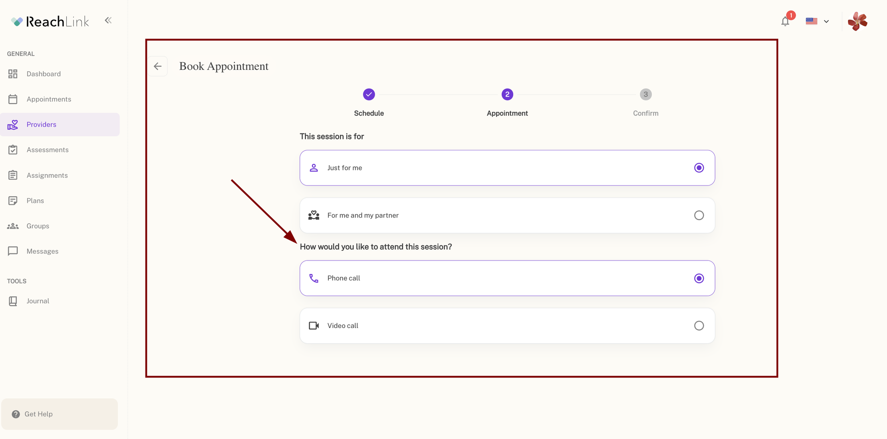Click the Get Help button
This screenshot has height=439, width=887.
(60, 414)
